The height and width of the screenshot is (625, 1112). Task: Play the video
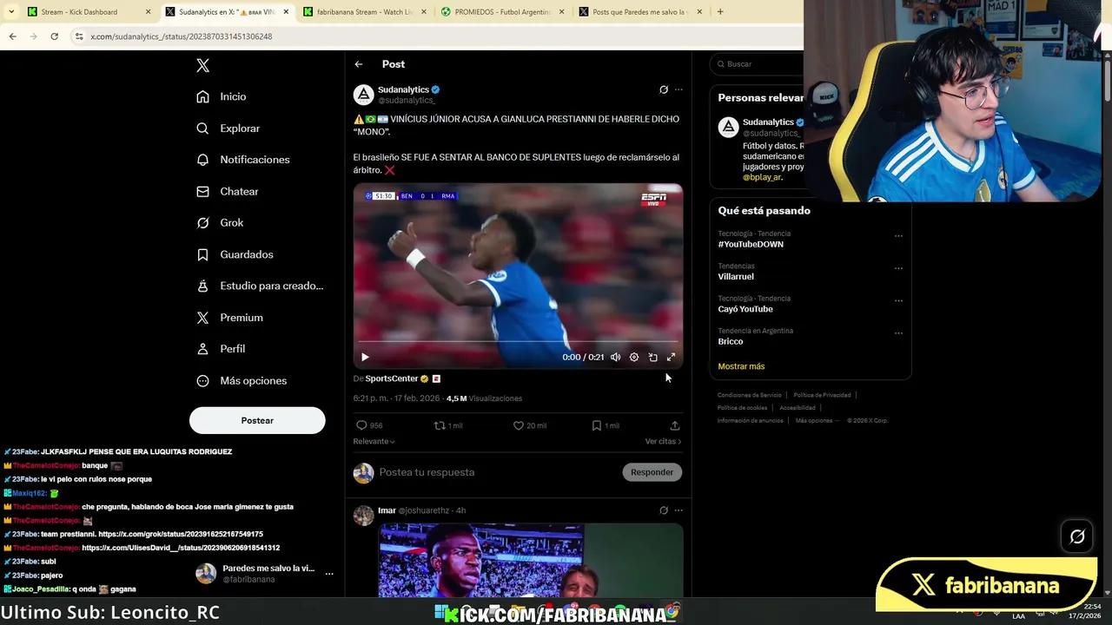pos(365,357)
